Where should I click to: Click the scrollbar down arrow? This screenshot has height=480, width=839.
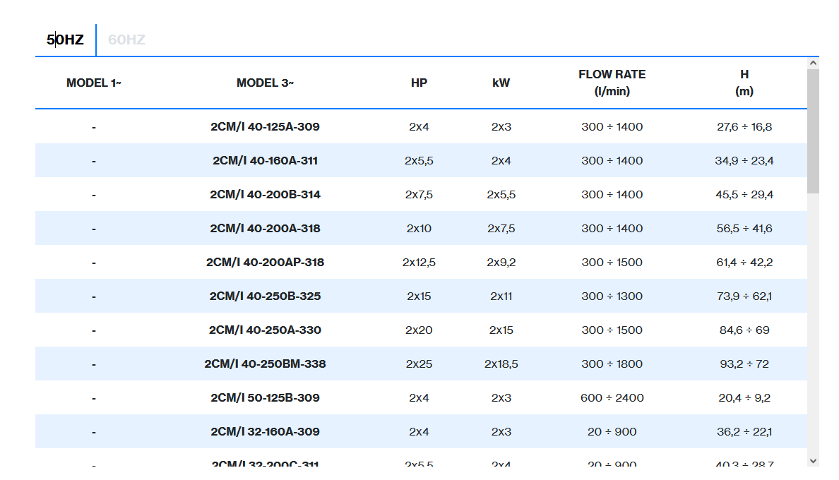click(813, 460)
